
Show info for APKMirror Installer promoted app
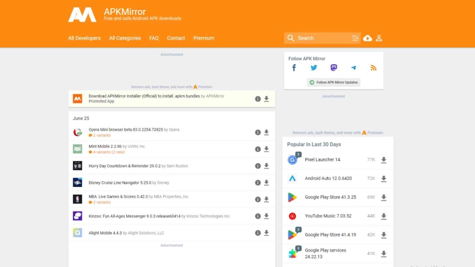(x=258, y=99)
